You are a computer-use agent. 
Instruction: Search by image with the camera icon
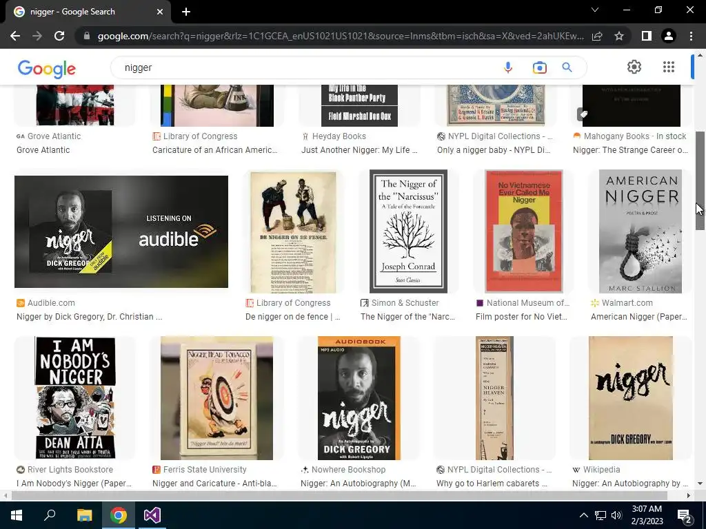point(539,68)
